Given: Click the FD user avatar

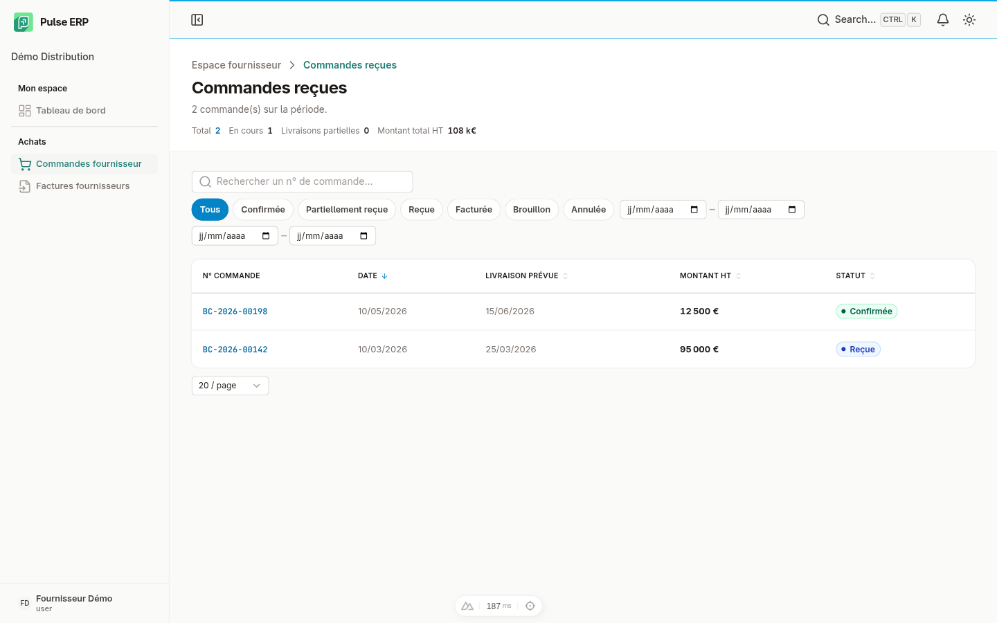Looking at the screenshot, I should click(x=25, y=604).
